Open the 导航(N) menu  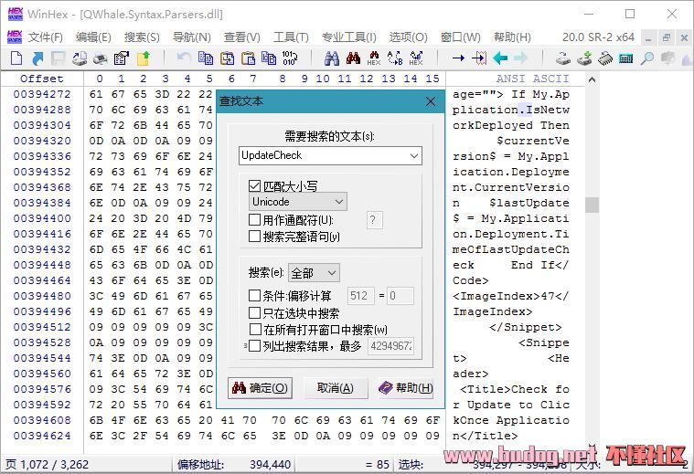coord(192,37)
